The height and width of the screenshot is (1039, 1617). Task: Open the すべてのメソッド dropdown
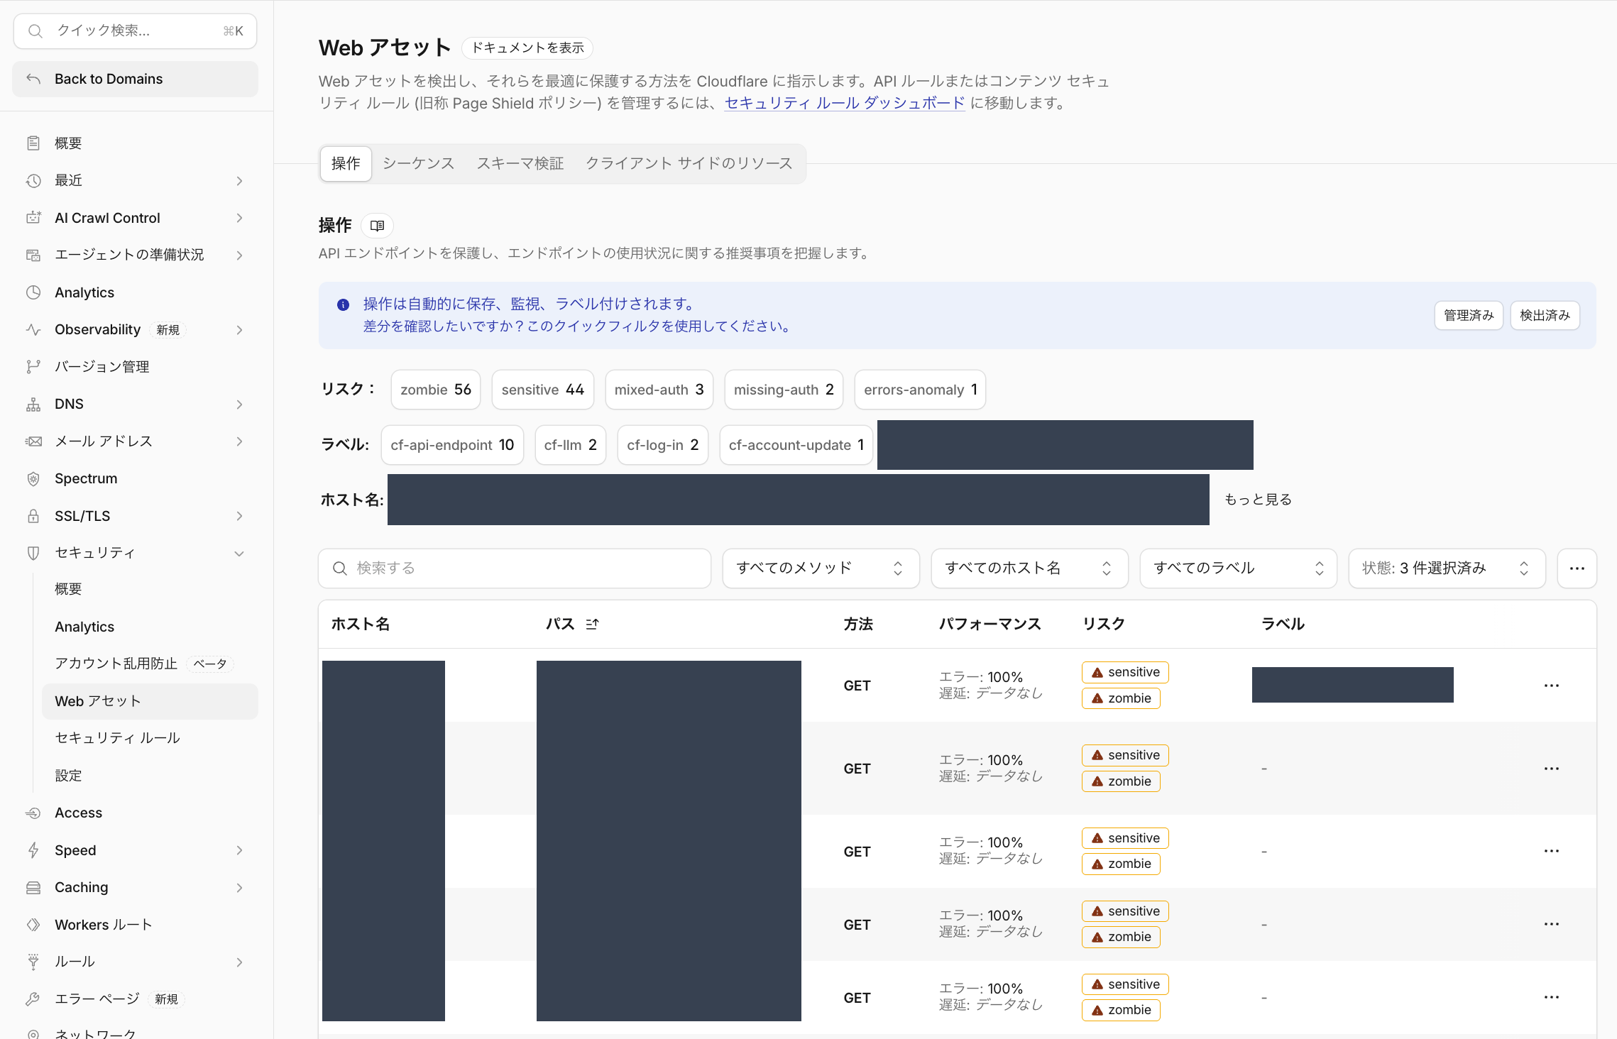821,568
